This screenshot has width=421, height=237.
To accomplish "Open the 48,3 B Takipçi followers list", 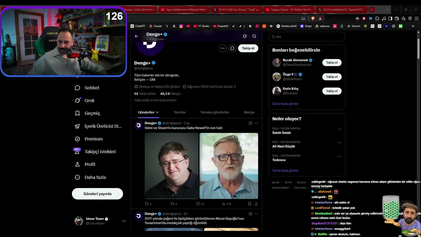I will click(170, 94).
